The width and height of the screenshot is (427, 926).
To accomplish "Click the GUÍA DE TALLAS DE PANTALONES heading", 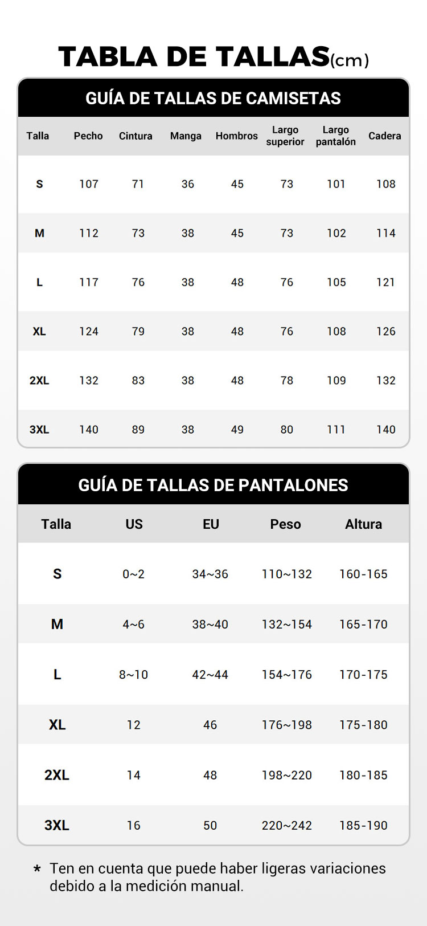I will [x=213, y=485].
